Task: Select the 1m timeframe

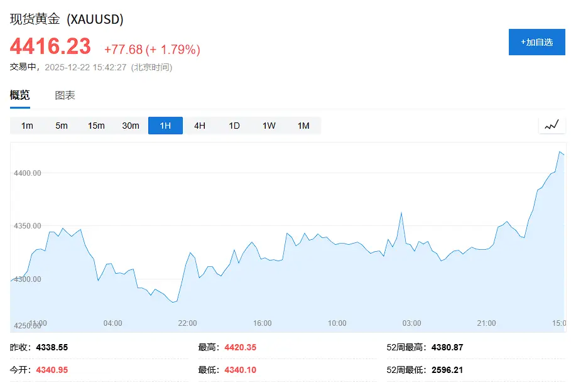Action: point(27,126)
